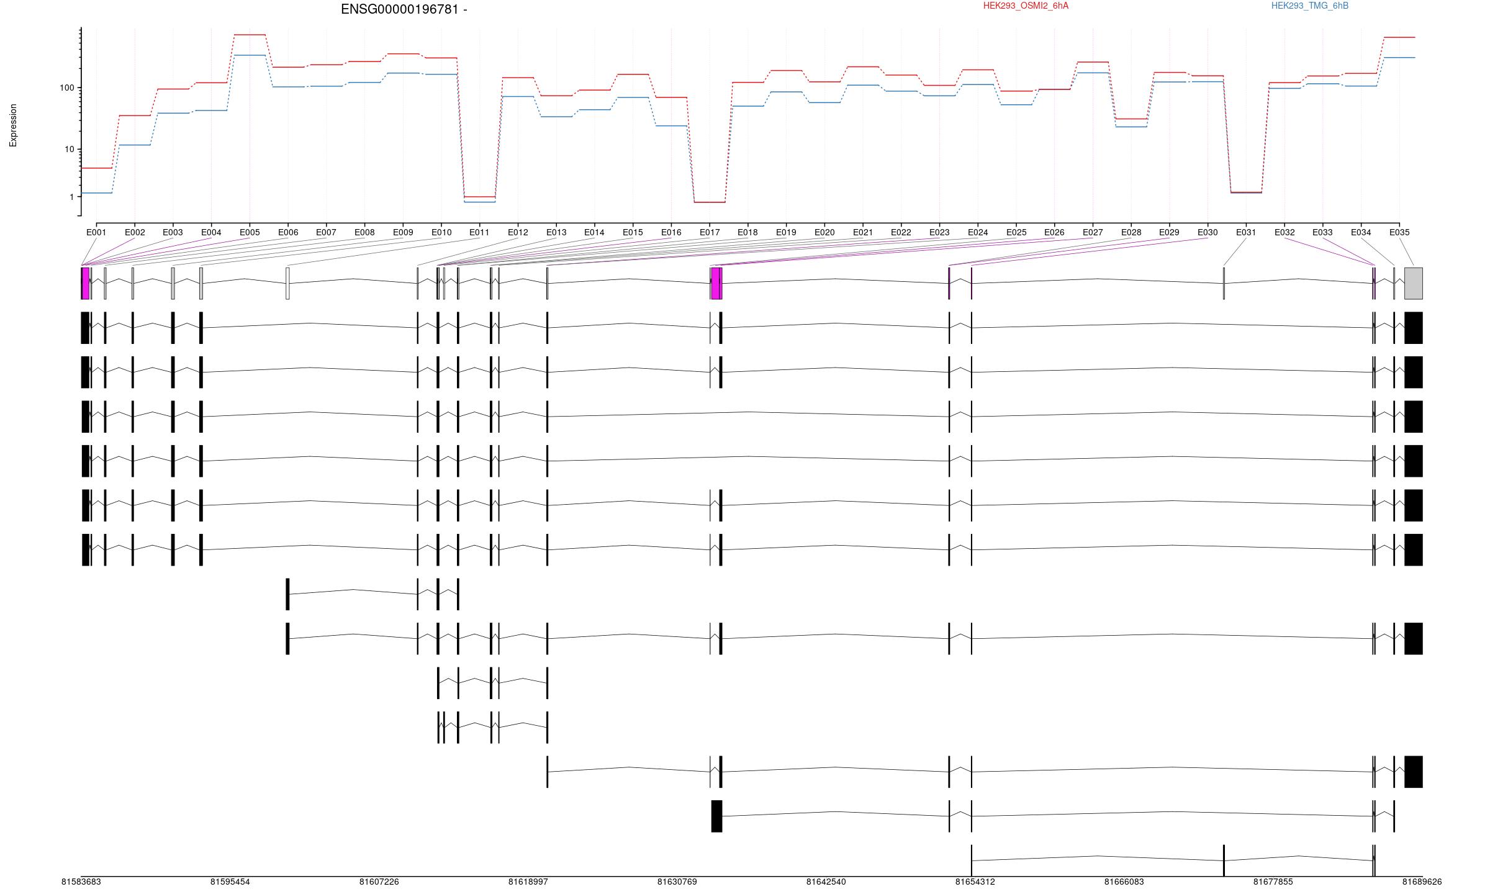Click the large gray exon box in the gene model

tap(1414, 284)
